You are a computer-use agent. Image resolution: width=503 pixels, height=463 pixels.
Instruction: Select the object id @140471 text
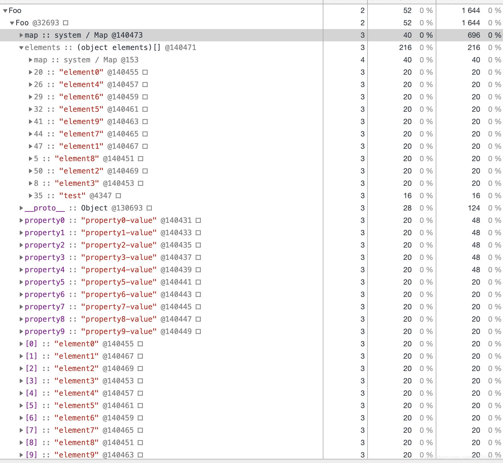pos(181,48)
